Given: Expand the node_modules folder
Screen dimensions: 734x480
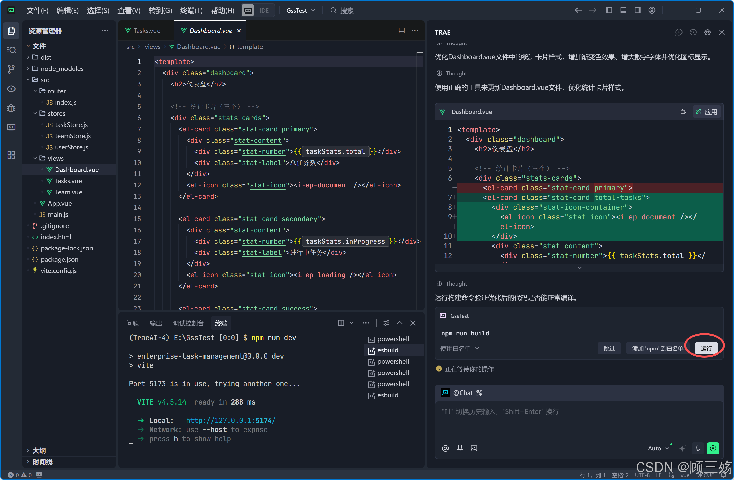Looking at the screenshot, I should tap(62, 69).
